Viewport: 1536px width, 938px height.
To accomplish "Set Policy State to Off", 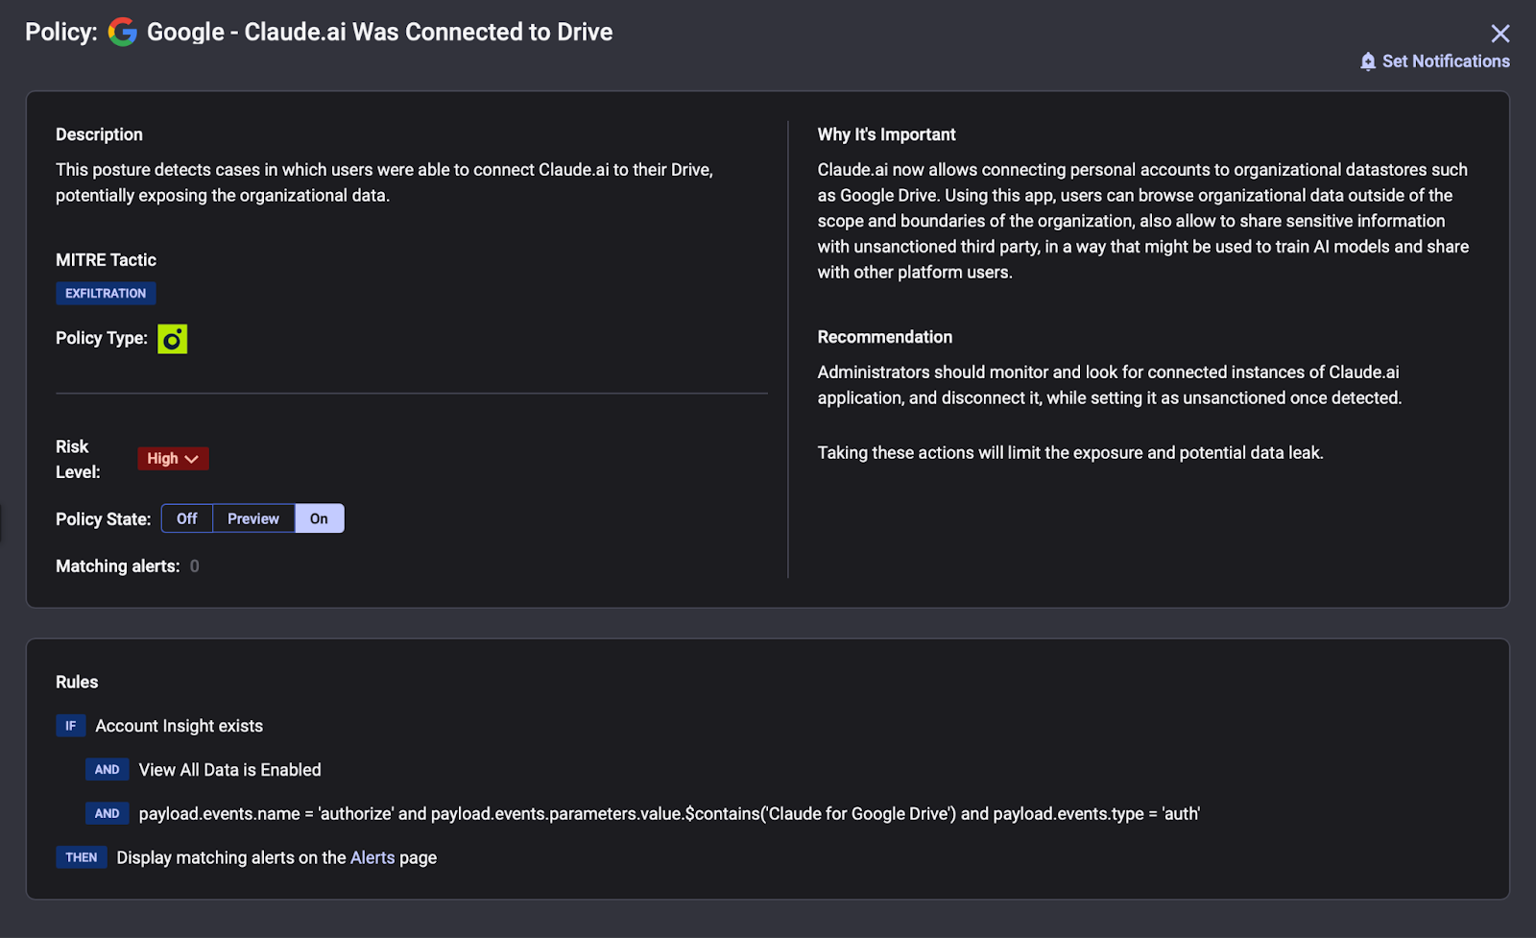I will (x=187, y=518).
